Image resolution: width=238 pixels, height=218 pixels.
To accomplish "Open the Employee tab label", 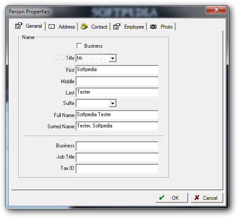I will [x=134, y=27].
